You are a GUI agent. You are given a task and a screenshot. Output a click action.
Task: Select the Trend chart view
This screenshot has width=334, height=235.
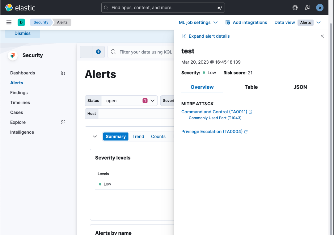pos(138,136)
